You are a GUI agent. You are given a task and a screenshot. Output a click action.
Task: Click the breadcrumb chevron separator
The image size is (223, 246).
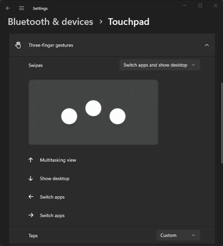[101, 22]
